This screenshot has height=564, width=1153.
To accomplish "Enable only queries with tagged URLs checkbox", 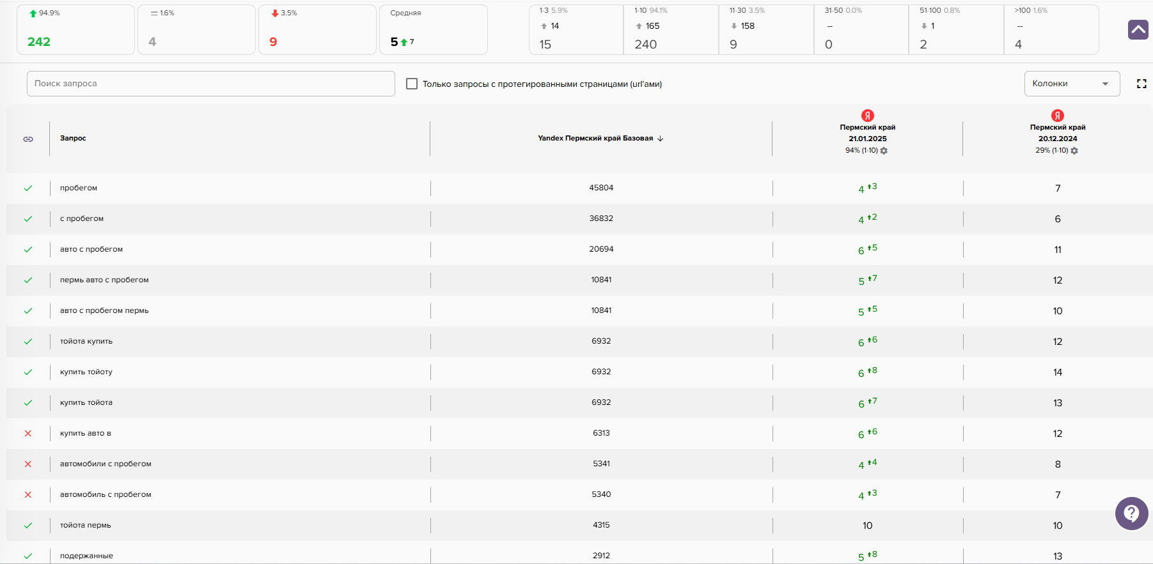I will (x=412, y=84).
